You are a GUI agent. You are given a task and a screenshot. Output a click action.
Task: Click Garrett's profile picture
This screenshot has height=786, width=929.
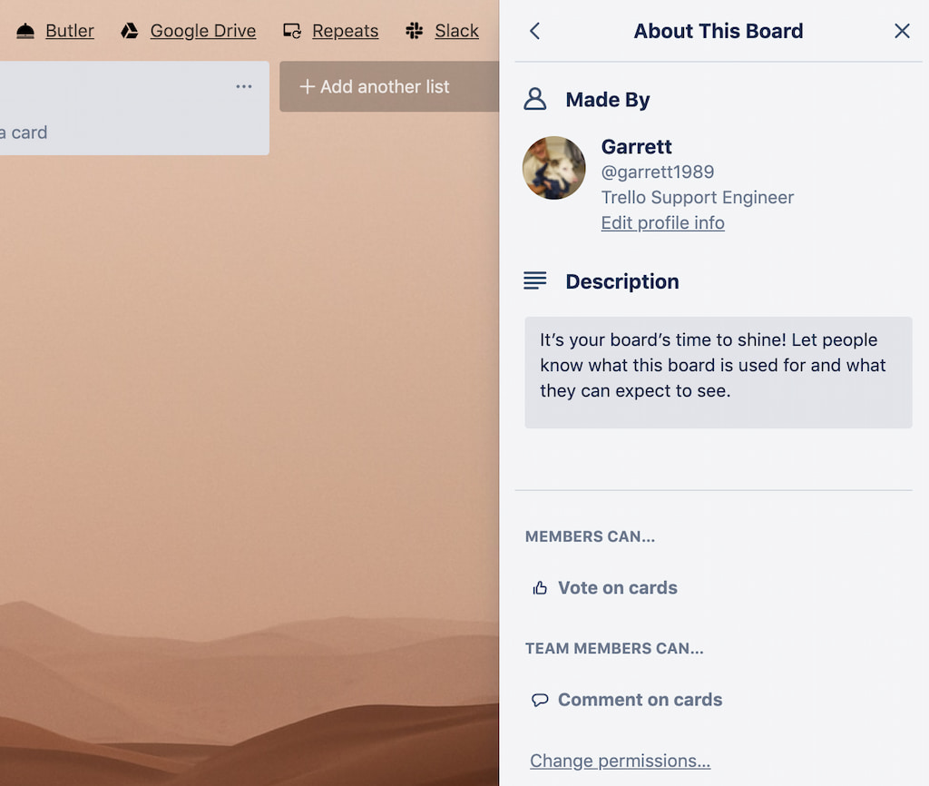[553, 168]
